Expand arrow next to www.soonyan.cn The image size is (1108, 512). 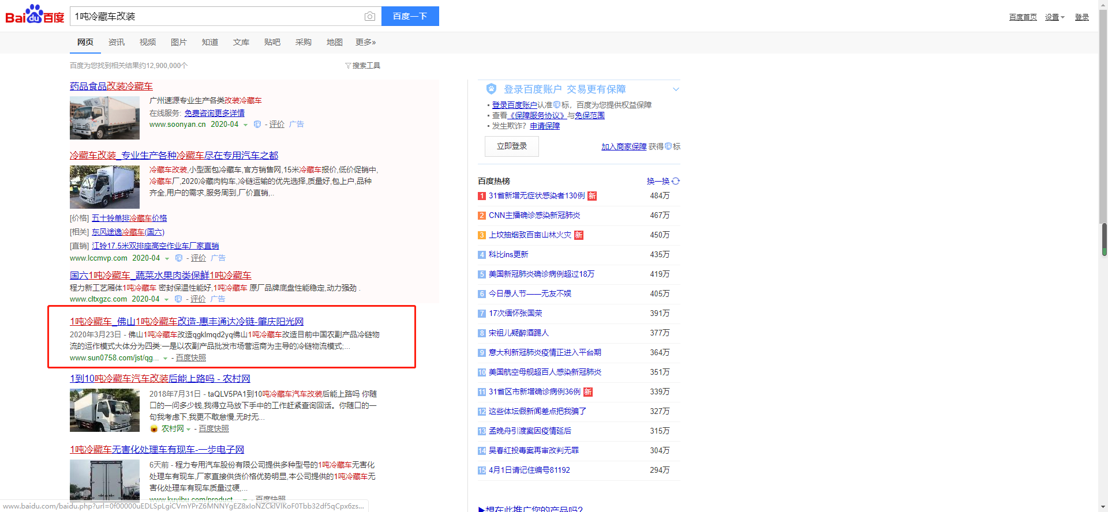pos(245,125)
